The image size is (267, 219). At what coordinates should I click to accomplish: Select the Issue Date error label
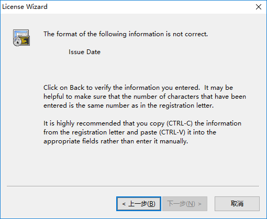[84, 52]
